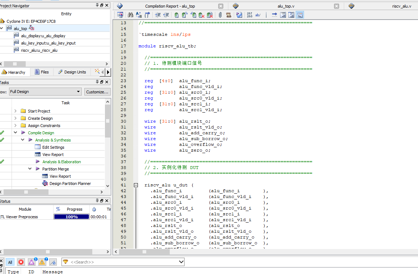Open Edit Settings under Analysis & Synthesis
This screenshot has height=274, width=418.
(x=53, y=147)
